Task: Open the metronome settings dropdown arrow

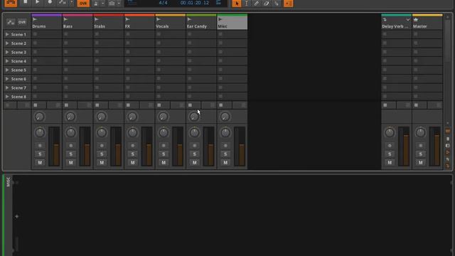Action: point(102,4)
